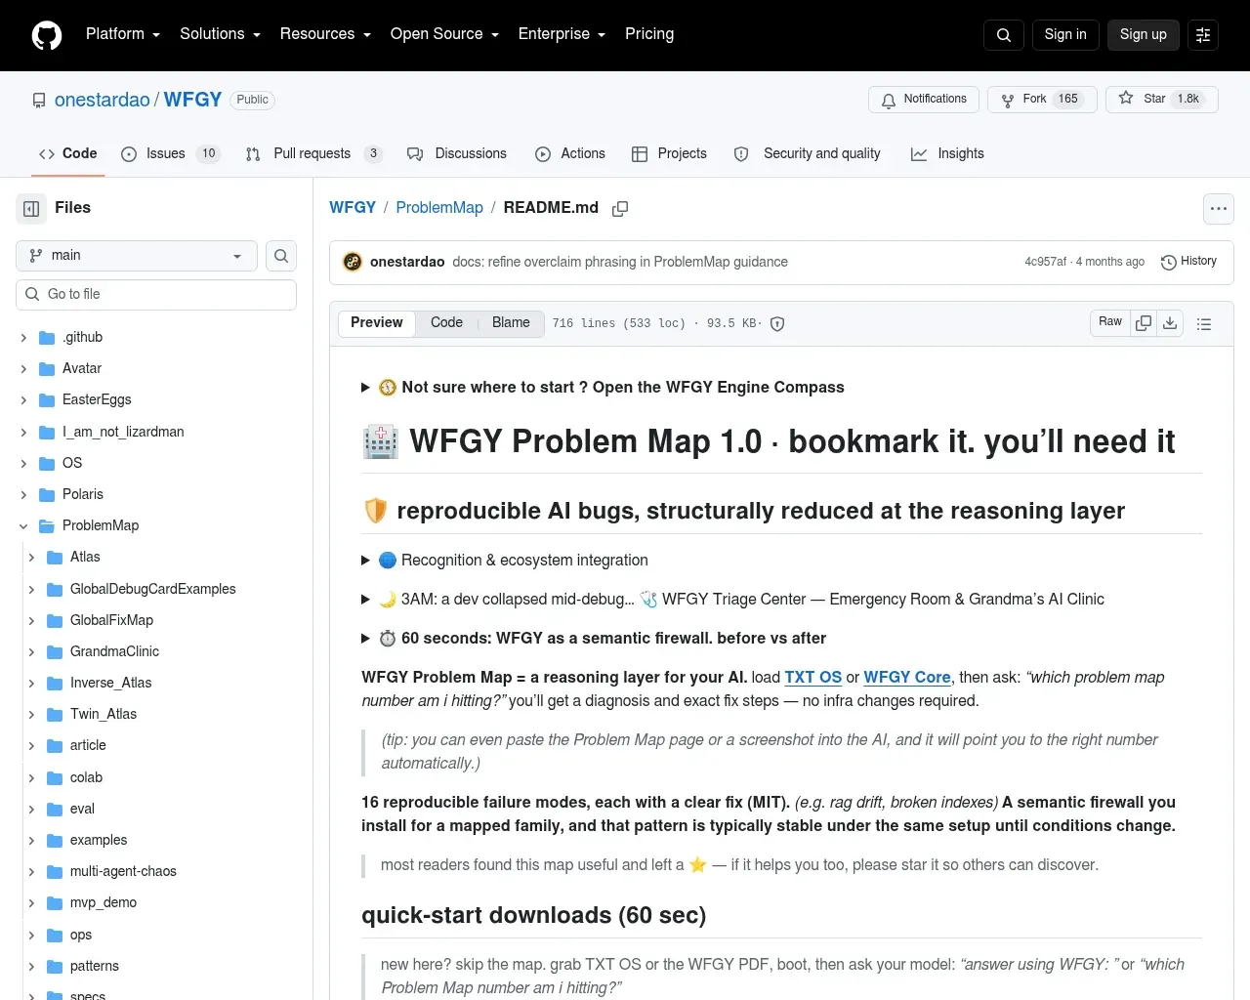The image size is (1250, 1000).
Task: Expand Recognition & ecosystem integration section
Action: pos(505,561)
